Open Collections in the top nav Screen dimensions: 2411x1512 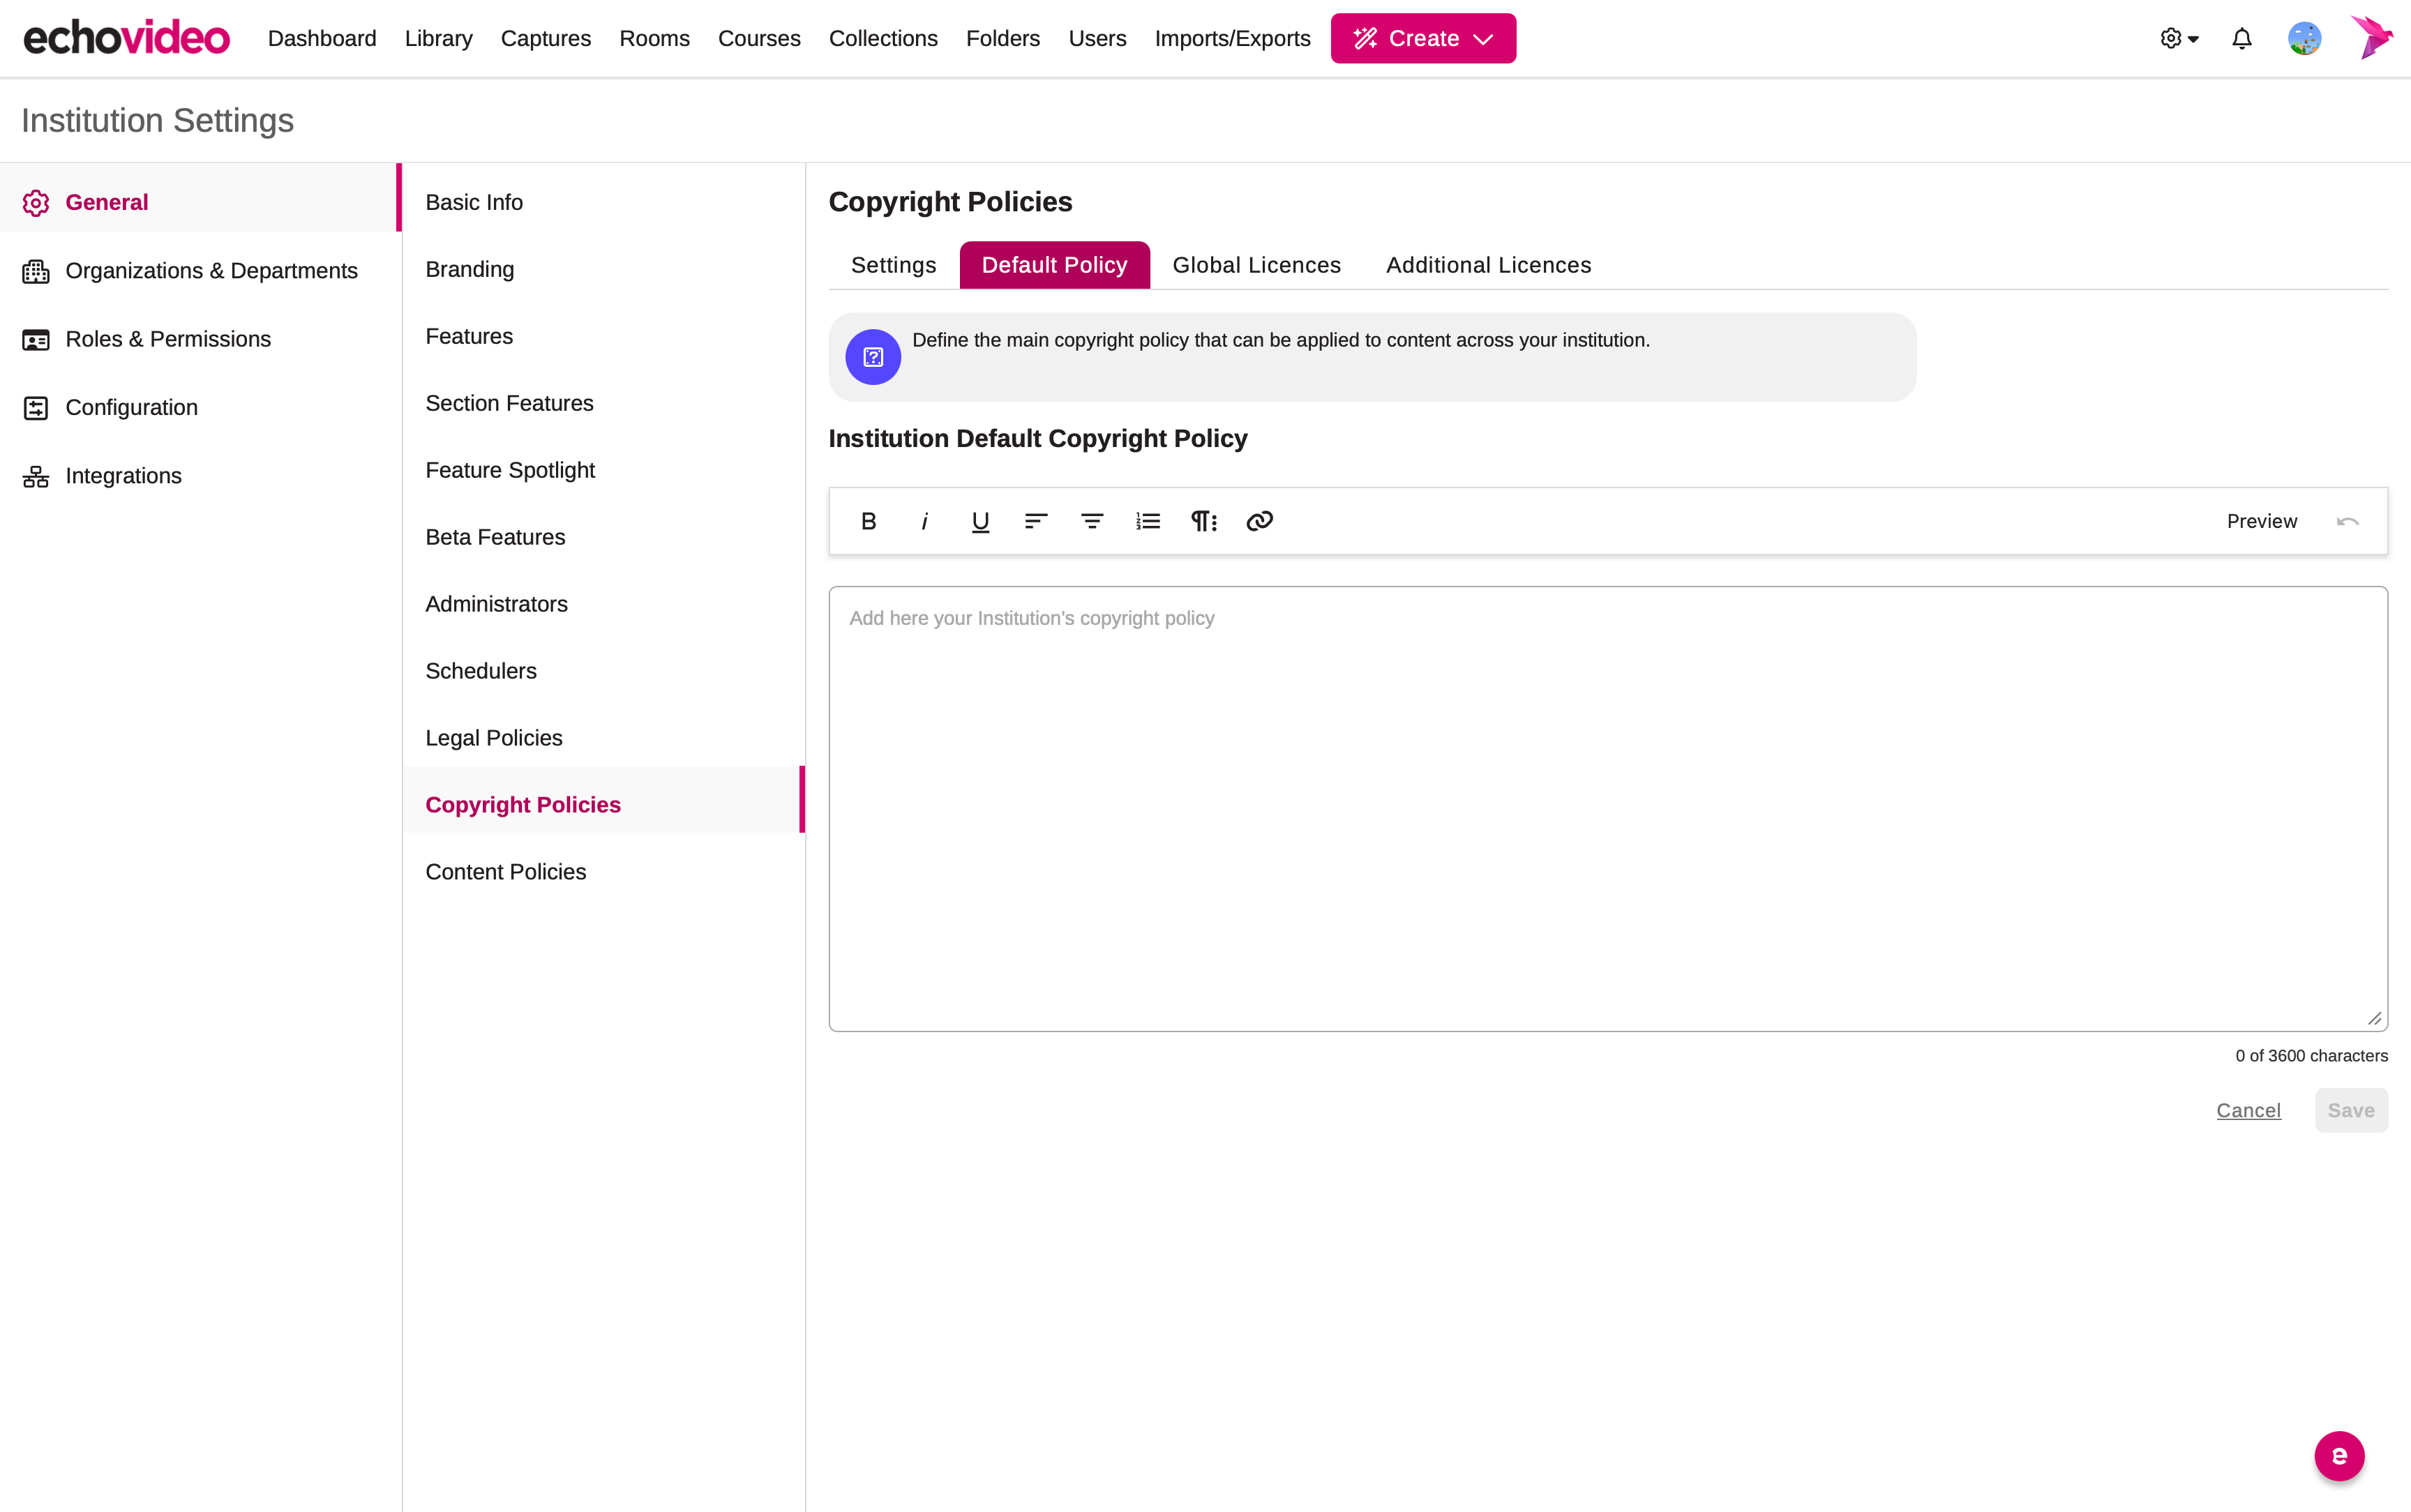tap(884, 38)
